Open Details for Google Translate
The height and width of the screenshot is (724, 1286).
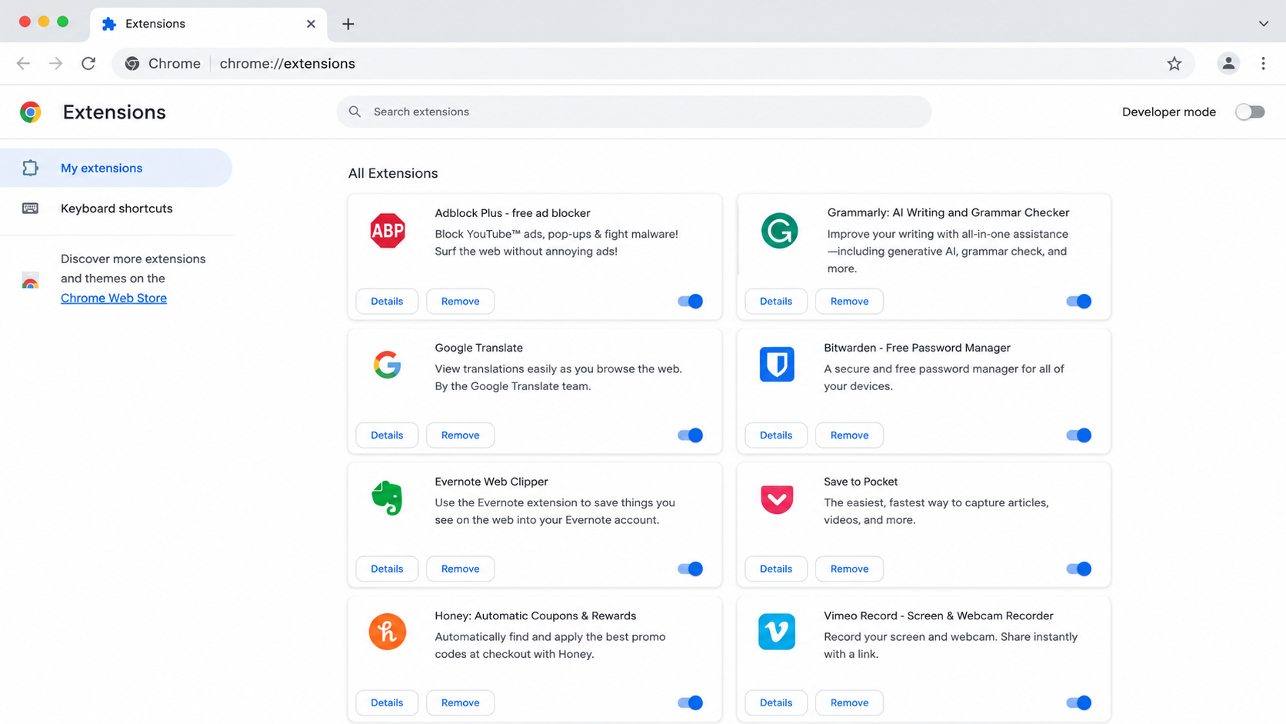click(x=387, y=435)
